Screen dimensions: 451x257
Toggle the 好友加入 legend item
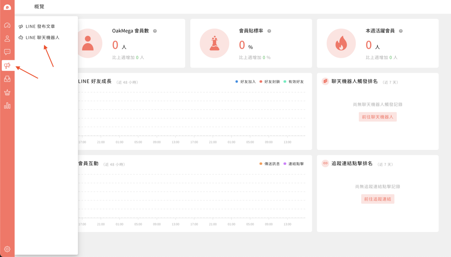[x=245, y=82]
